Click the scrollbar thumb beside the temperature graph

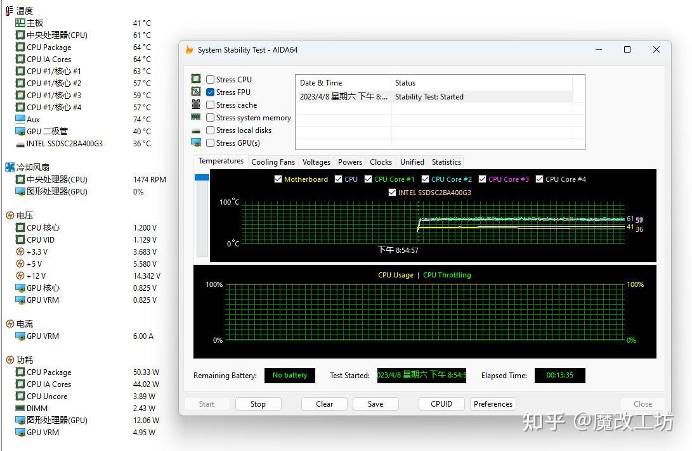(202, 177)
